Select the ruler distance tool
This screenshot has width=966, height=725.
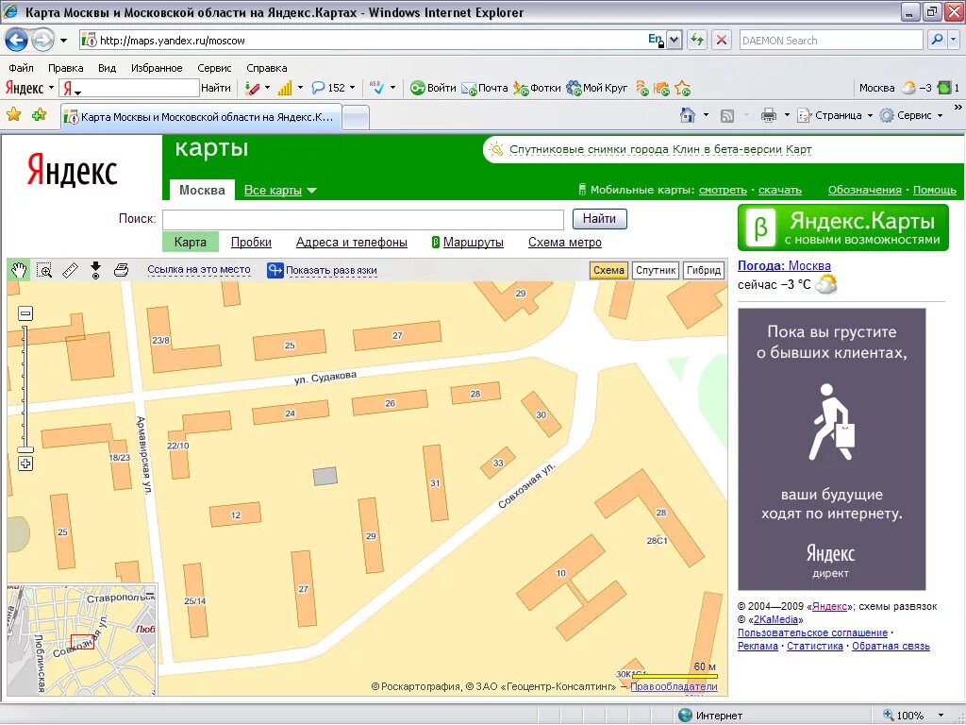pos(70,270)
